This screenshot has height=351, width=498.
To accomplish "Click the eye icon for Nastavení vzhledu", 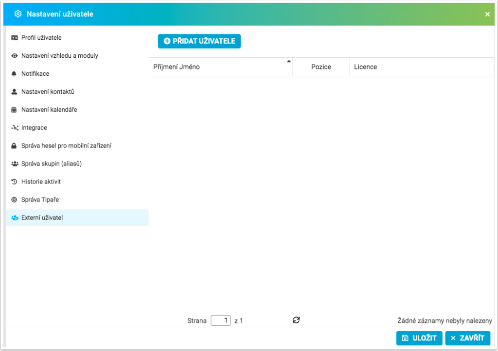I will pos(14,56).
